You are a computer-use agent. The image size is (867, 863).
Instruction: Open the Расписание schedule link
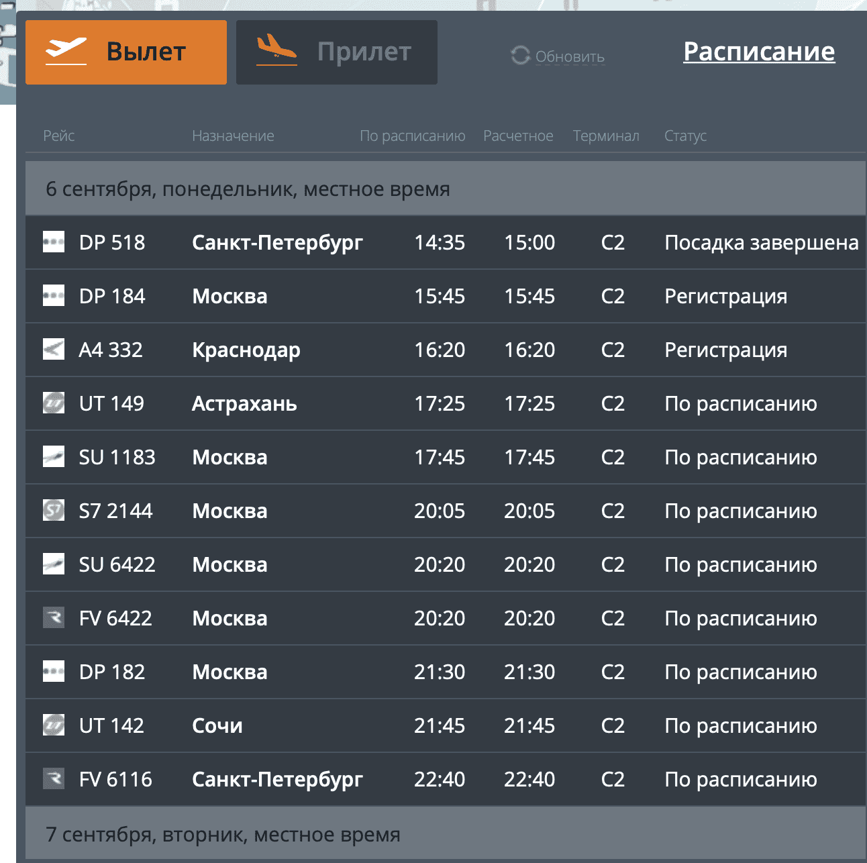click(x=759, y=52)
